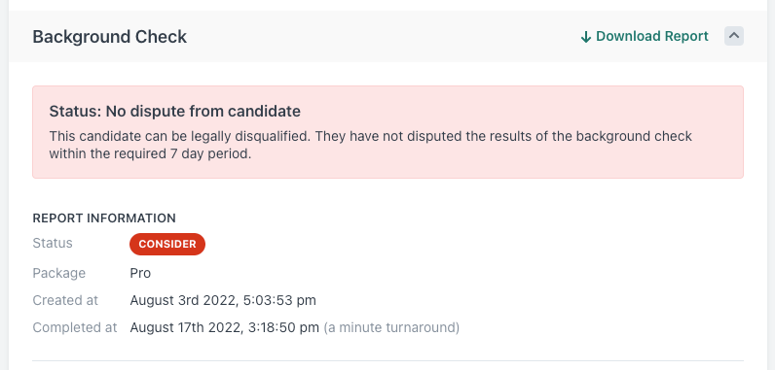Click the download arrow icon
Screen dimensions: 775x370
tap(586, 37)
